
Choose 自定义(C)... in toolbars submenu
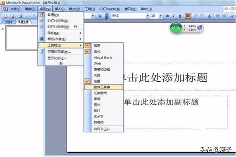coord(103,129)
